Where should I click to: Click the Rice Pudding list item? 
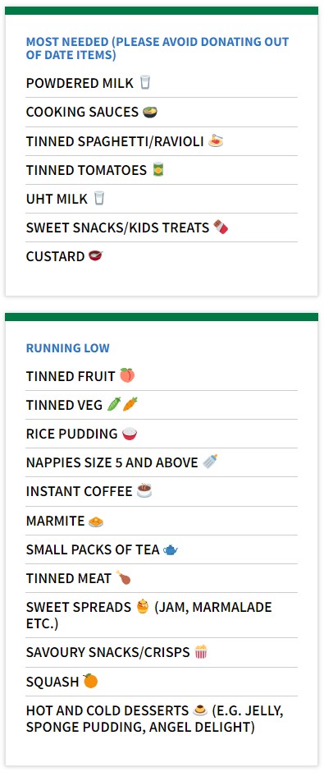click(162, 434)
